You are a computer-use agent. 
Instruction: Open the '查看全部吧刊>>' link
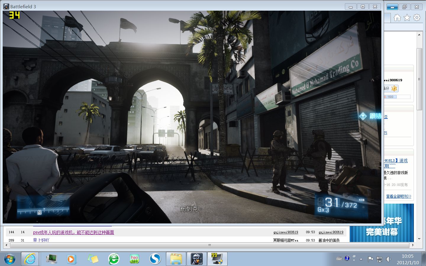[398, 196]
